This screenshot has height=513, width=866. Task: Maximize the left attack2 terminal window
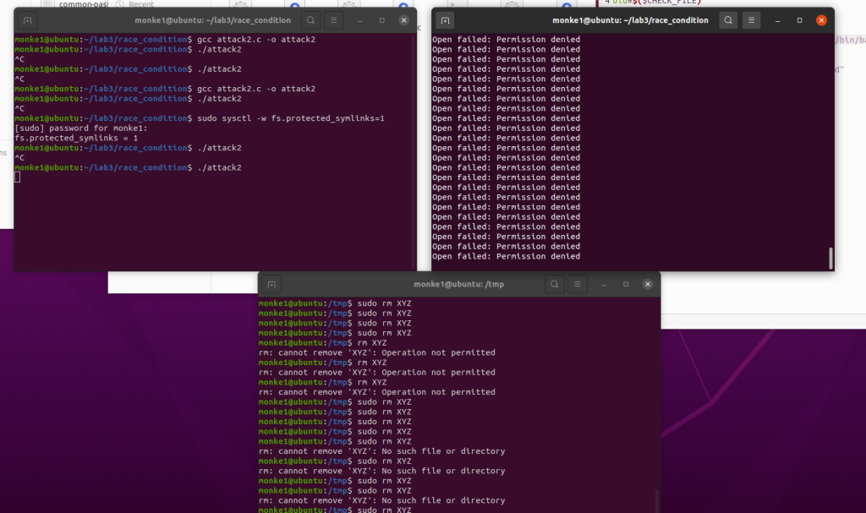[381, 20]
